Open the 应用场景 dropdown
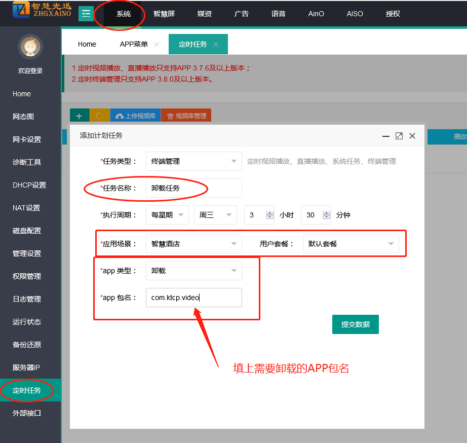Image resolution: width=467 pixels, height=443 pixels. coord(193,244)
